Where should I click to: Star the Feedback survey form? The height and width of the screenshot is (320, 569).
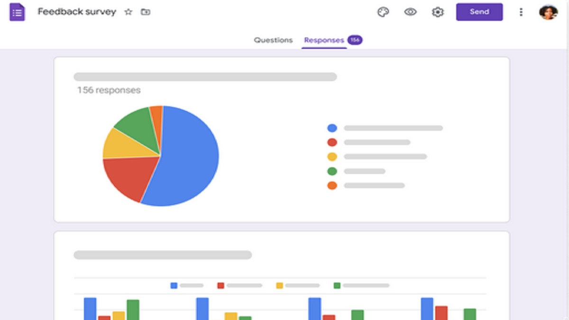point(128,12)
